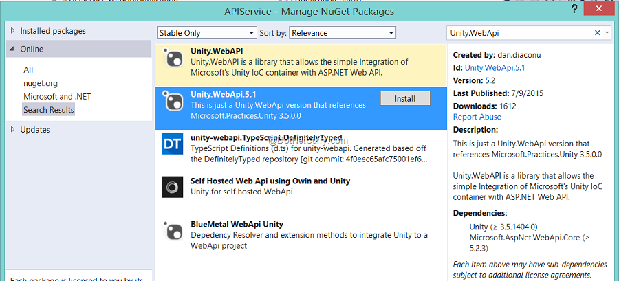Open the help question mark button
The image size is (619, 281).
click(575, 10)
